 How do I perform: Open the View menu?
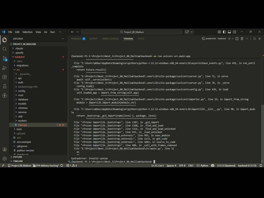click(38, 32)
